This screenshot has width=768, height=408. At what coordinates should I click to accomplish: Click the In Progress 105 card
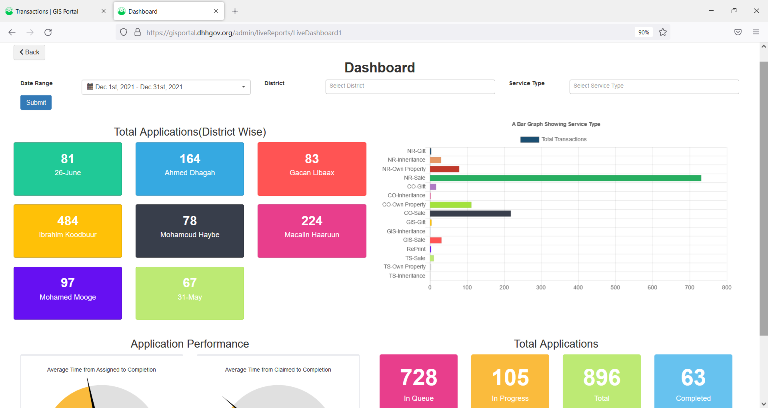(510, 381)
